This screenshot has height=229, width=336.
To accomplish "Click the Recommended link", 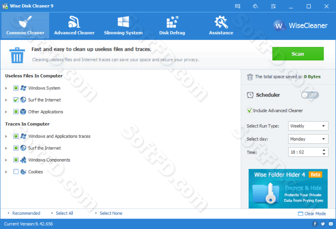I will (26, 213).
